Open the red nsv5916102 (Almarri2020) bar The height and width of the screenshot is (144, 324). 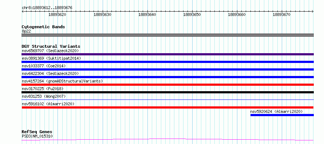click(x=167, y=107)
